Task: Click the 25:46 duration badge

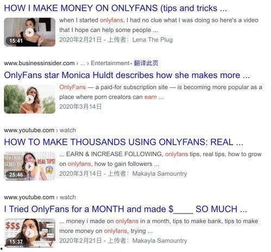Action: pos(16,175)
